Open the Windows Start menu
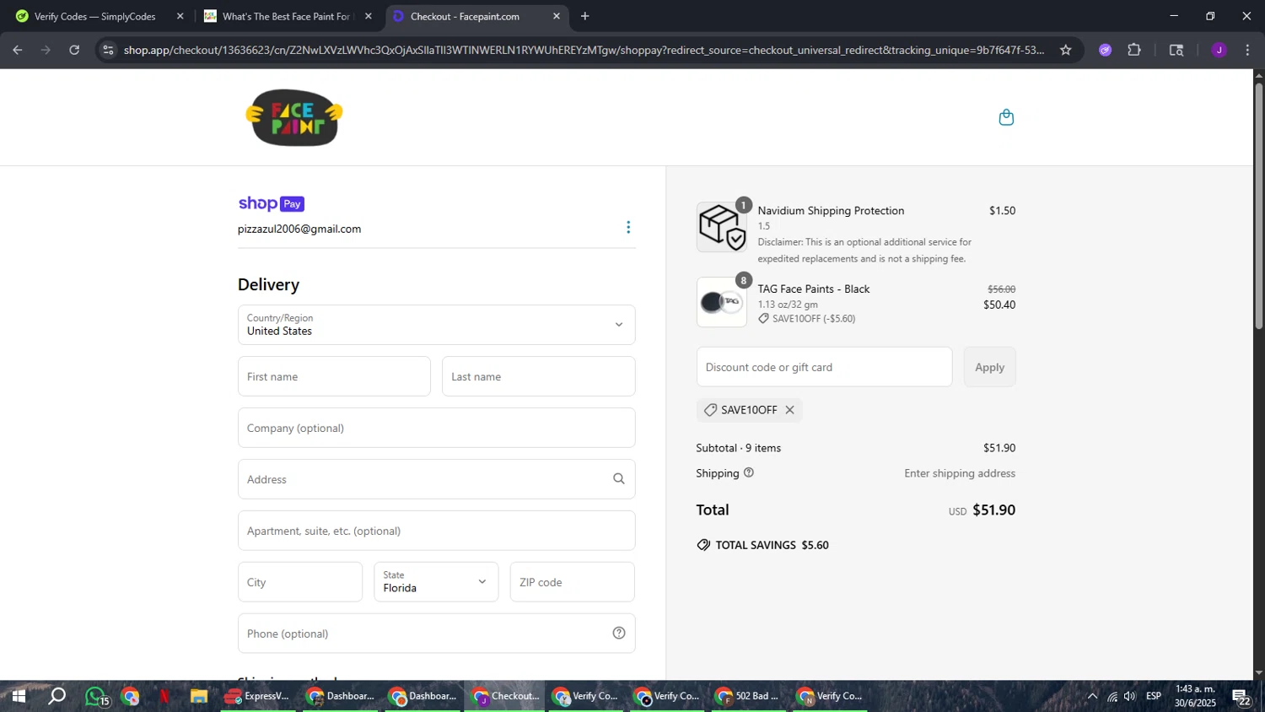The height and width of the screenshot is (712, 1265). [18, 697]
